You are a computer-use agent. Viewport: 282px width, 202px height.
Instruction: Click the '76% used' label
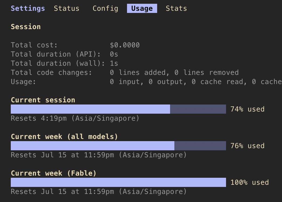click(x=248, y=146)
